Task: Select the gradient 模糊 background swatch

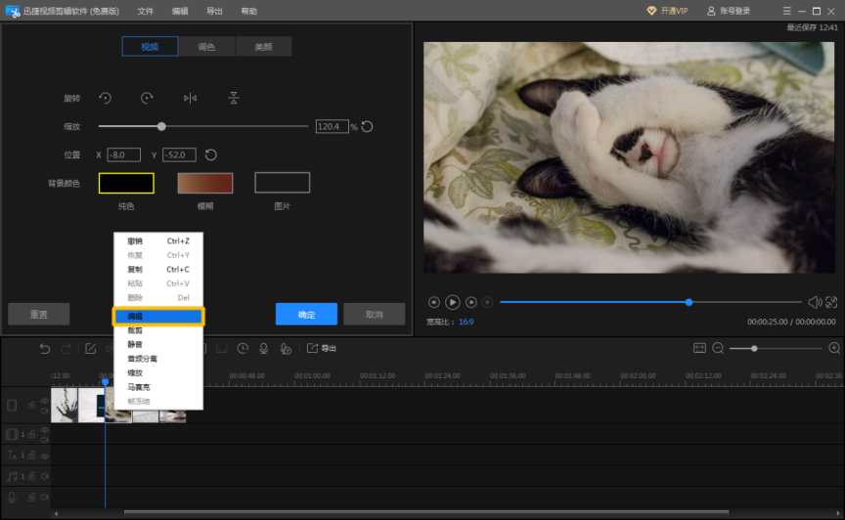Action: click(204, 183)
